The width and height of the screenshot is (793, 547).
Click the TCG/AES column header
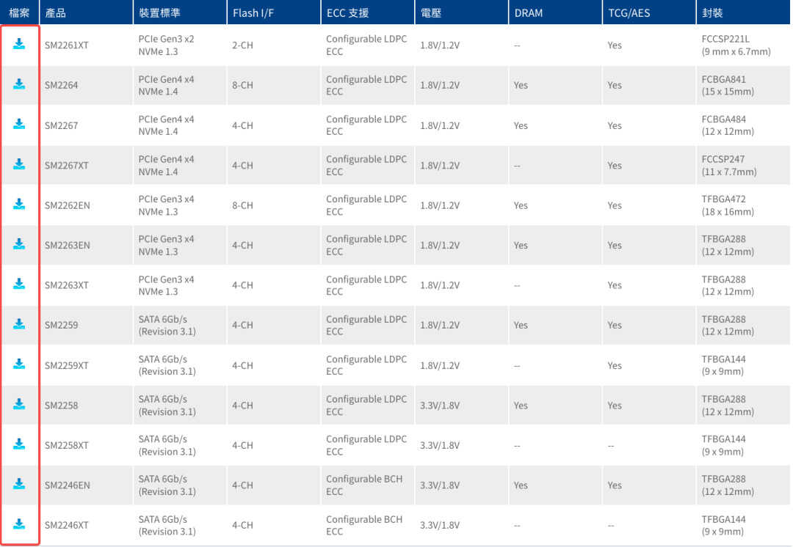(629, 13)
